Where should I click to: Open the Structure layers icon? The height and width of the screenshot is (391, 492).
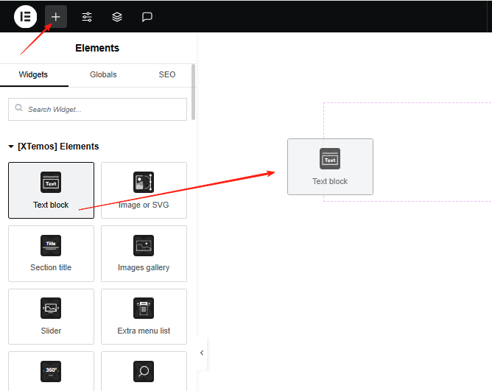[x=117, y=16]
